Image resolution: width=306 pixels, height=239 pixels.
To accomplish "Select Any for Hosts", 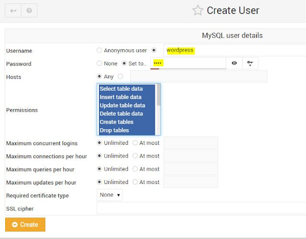I will (x=99, y=76).
